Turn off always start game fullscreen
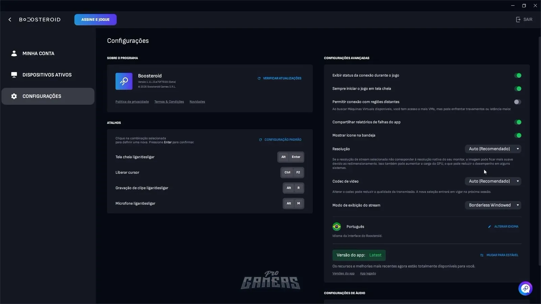Screen dimensions: 541x304 [x=518, y=88]
